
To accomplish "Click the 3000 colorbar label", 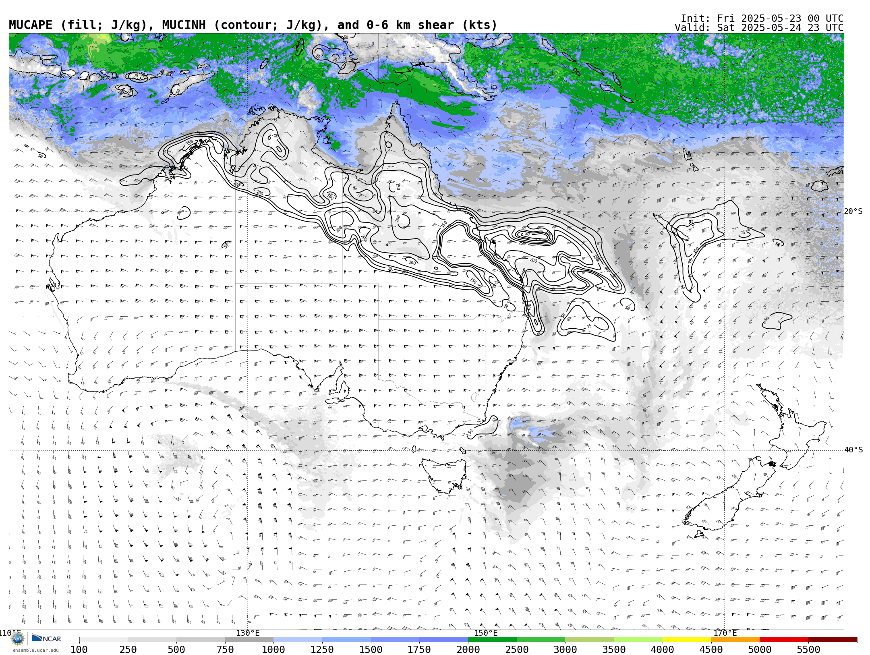I will pyautogui.click(x=565, y=650).
